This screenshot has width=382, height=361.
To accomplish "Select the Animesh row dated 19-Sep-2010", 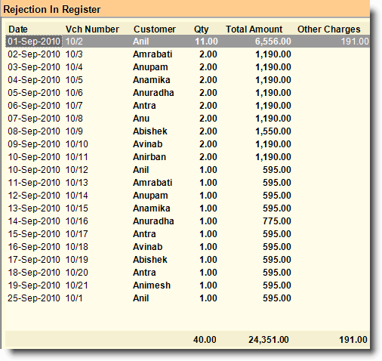I will [x=187, y=285].
